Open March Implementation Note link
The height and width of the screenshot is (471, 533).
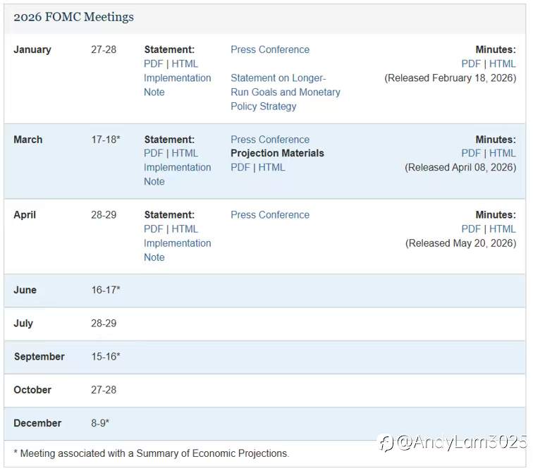click(x=178, y=174)
